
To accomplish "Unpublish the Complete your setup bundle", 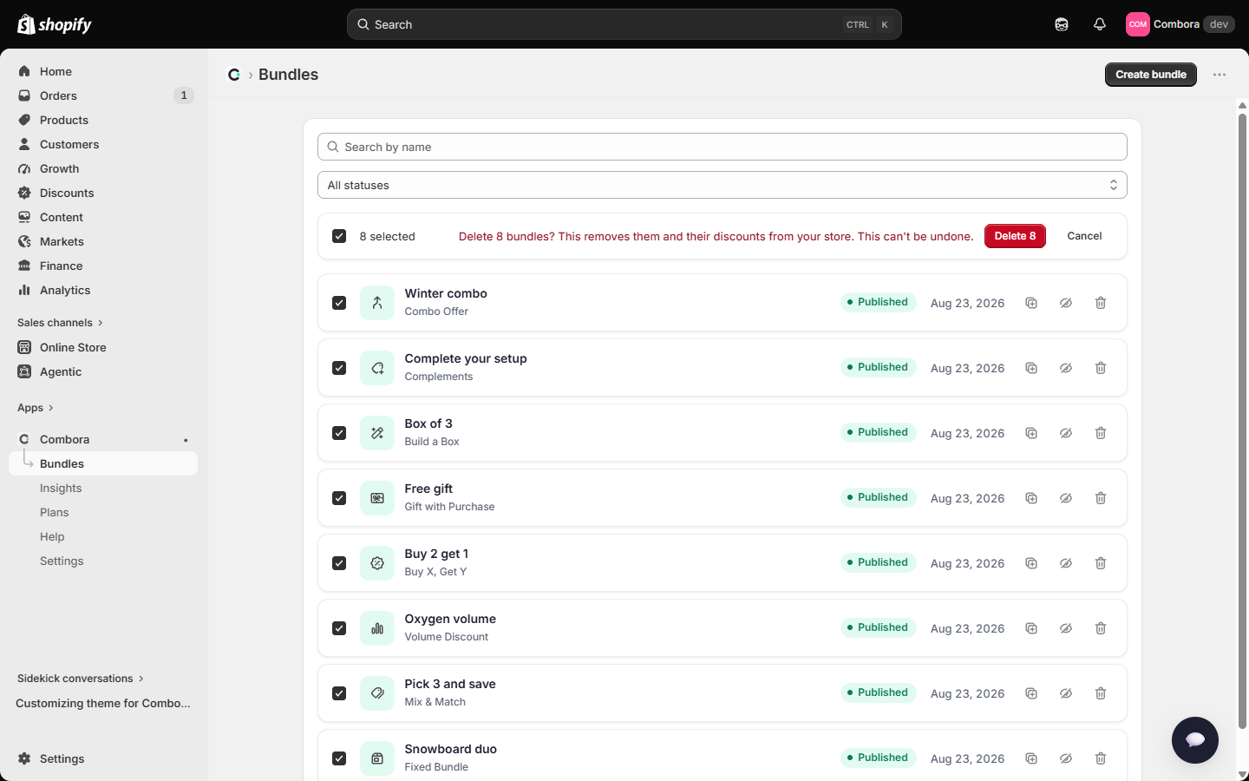I will (x=1066, y=368).
